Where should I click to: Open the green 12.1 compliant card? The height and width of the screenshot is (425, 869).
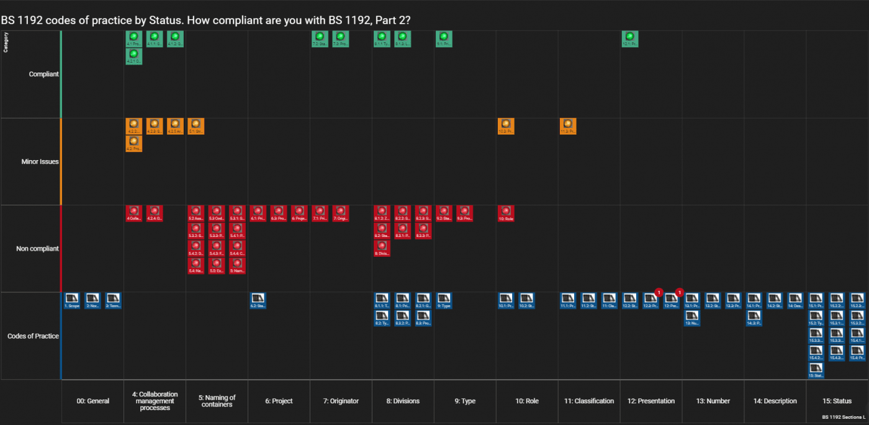tap(630, 39)
